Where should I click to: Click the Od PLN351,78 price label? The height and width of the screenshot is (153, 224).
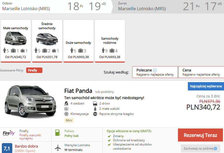47,57
